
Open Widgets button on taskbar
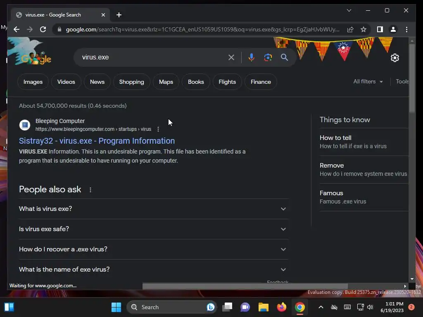pyautogui.click(x=9, y=307)
